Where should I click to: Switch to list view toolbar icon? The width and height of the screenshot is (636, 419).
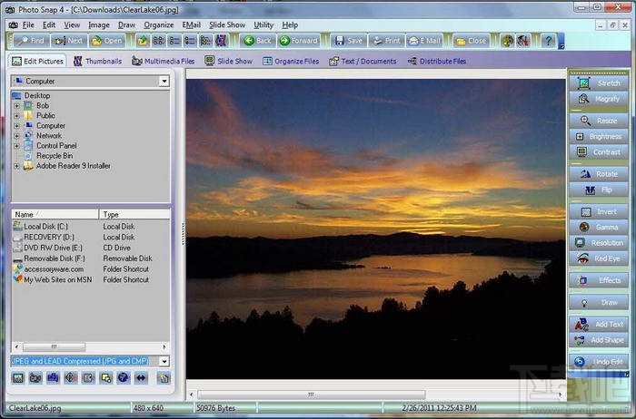[174, 41]
